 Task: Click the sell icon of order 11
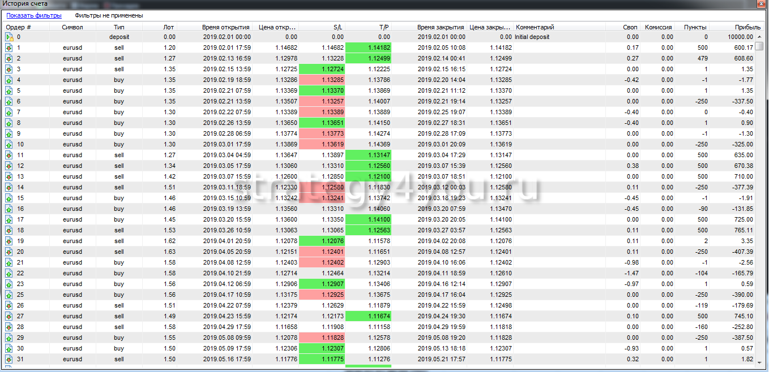coord(9,155)
